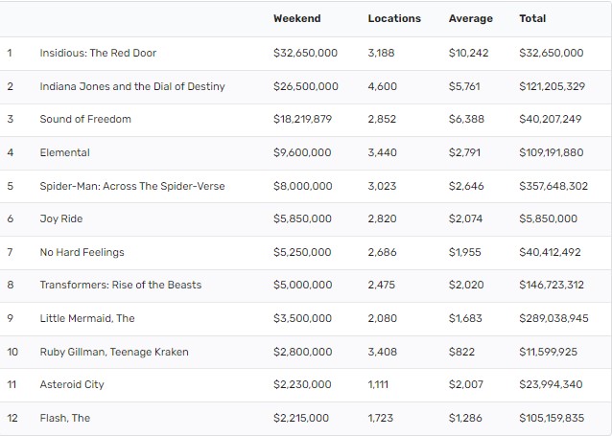Click the Flash, The title
Image resolution: width=612 pixels, height=436 pixels.
[65, 418]
